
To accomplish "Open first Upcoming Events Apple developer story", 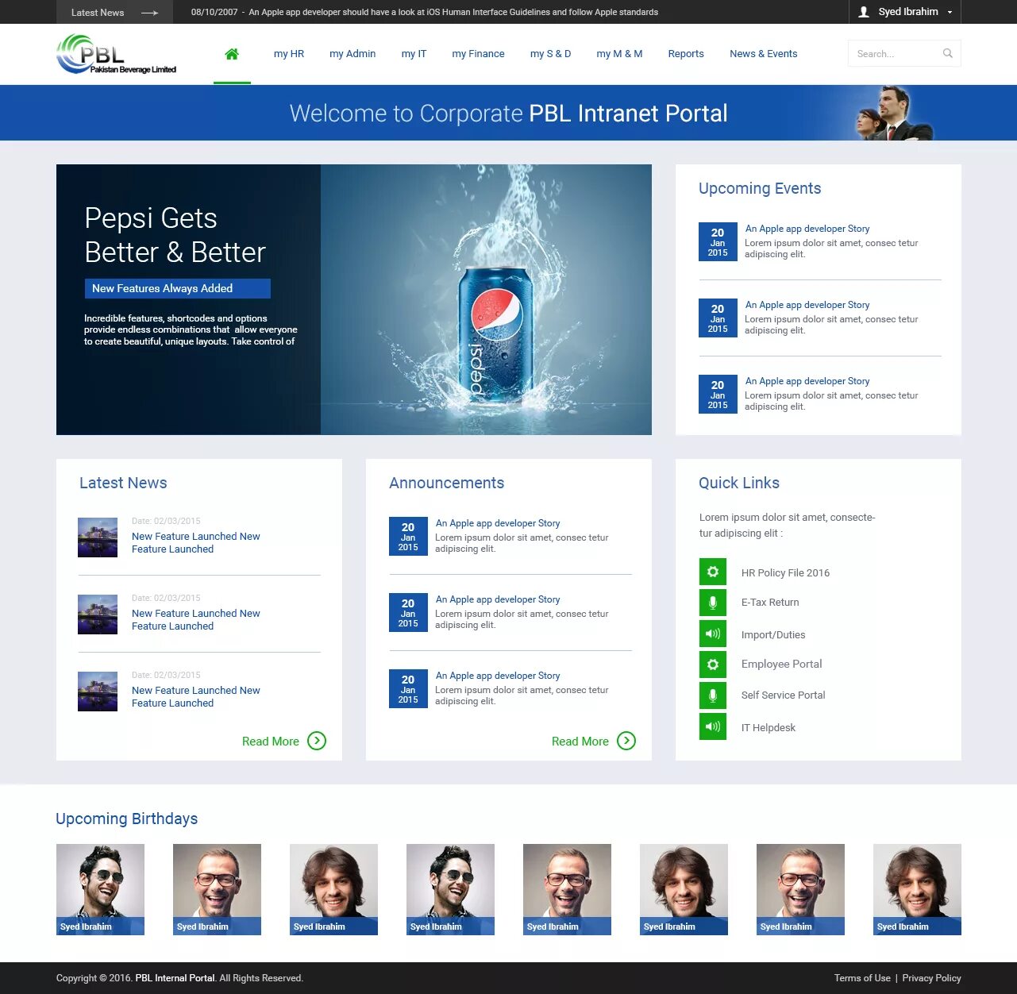I will click(x=807, y=229).
